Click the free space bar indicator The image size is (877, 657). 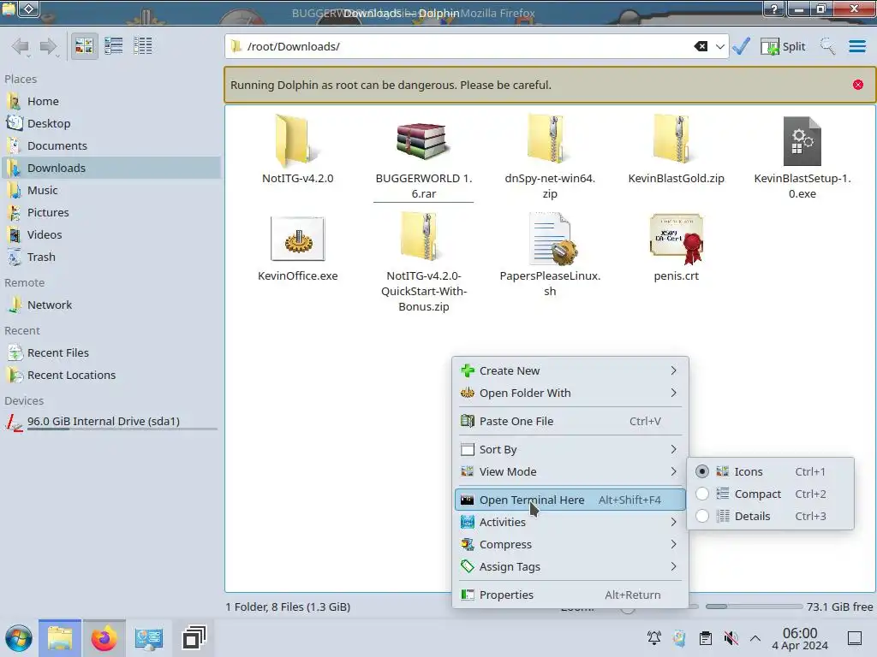tap(754, 607)
